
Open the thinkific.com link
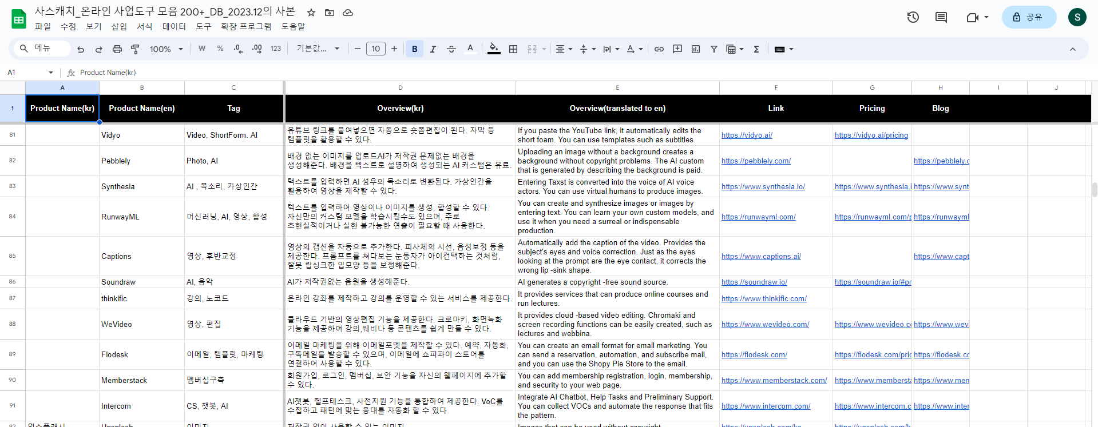(x=764, y=299)
